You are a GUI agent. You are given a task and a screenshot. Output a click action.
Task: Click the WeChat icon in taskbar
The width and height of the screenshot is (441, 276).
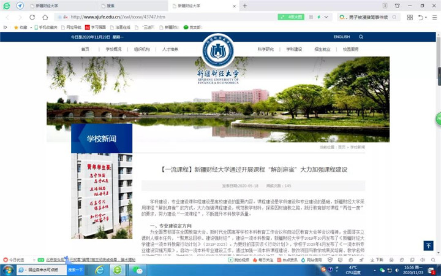tap(138, 269)
